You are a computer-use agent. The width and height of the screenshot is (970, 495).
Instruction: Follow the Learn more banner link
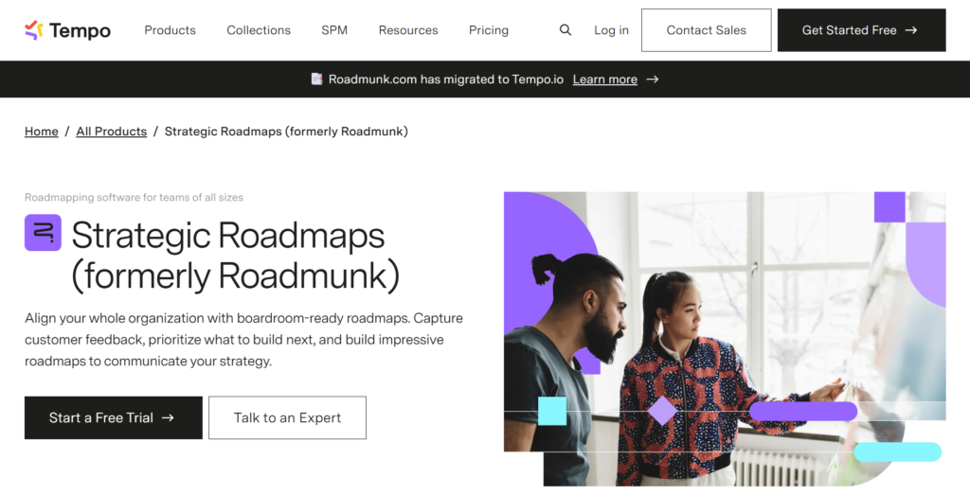point(604,80)
